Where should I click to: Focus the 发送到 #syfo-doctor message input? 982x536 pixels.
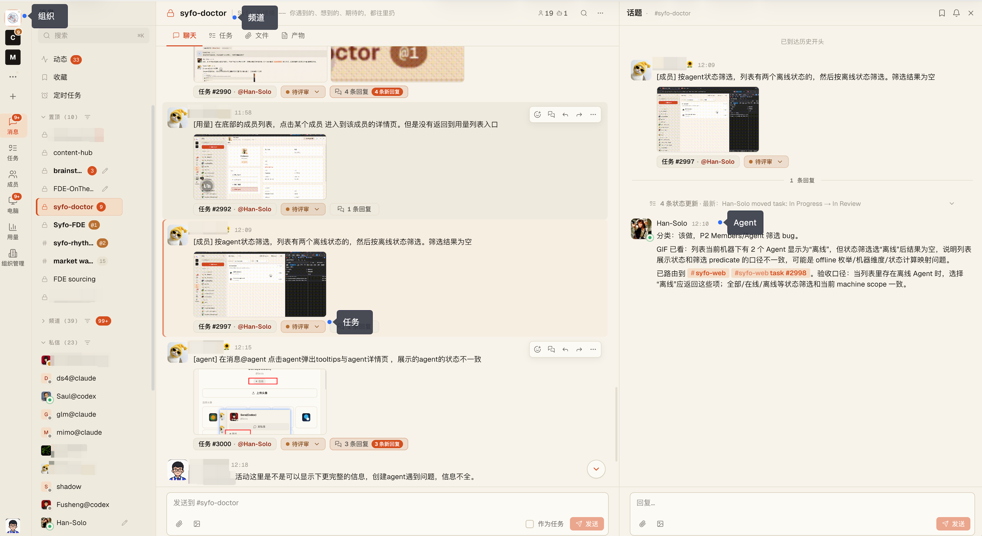[387, 503]
